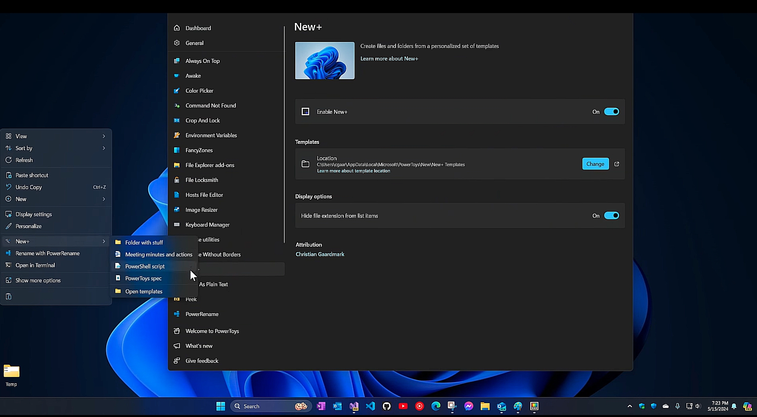Open the Welcome to PowerToys icon
757x417 pixels.
click(177, 331)
